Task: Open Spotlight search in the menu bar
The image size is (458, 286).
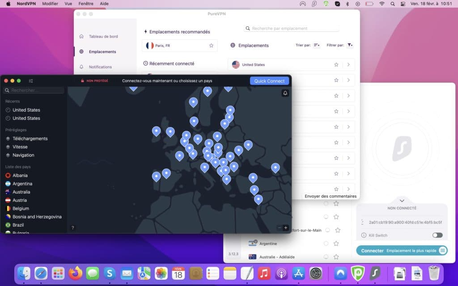Action: click(393, 4)
